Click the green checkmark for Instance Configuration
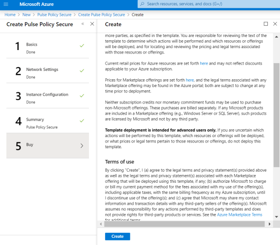The height and width of the screenshot is (245, 280). point(82,96)
